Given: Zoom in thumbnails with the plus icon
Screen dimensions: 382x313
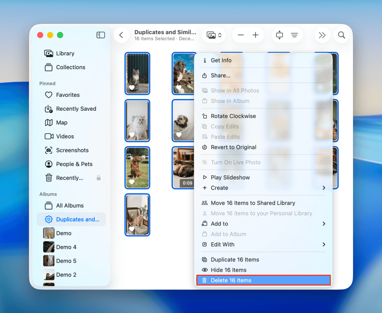Looking at the screenshot, I should 255,35.
